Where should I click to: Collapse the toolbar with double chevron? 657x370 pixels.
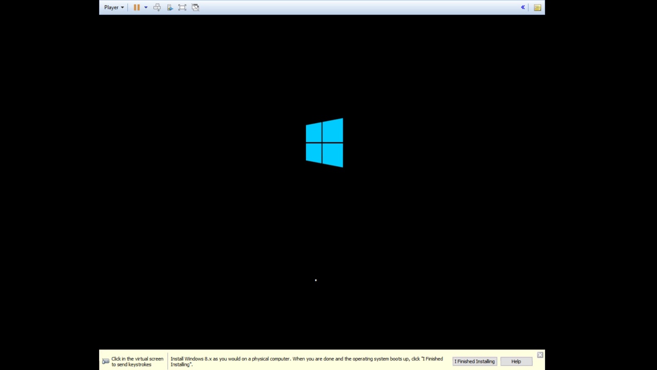(523, 7)
